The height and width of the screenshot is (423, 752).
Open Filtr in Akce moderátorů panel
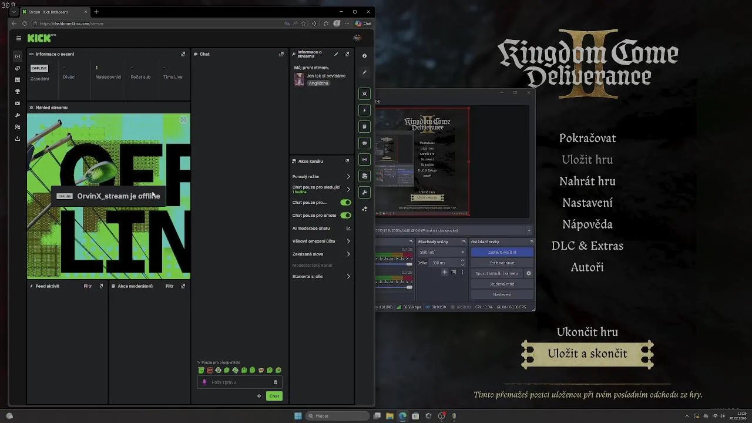pyautogui.click(x=169, y=286)
